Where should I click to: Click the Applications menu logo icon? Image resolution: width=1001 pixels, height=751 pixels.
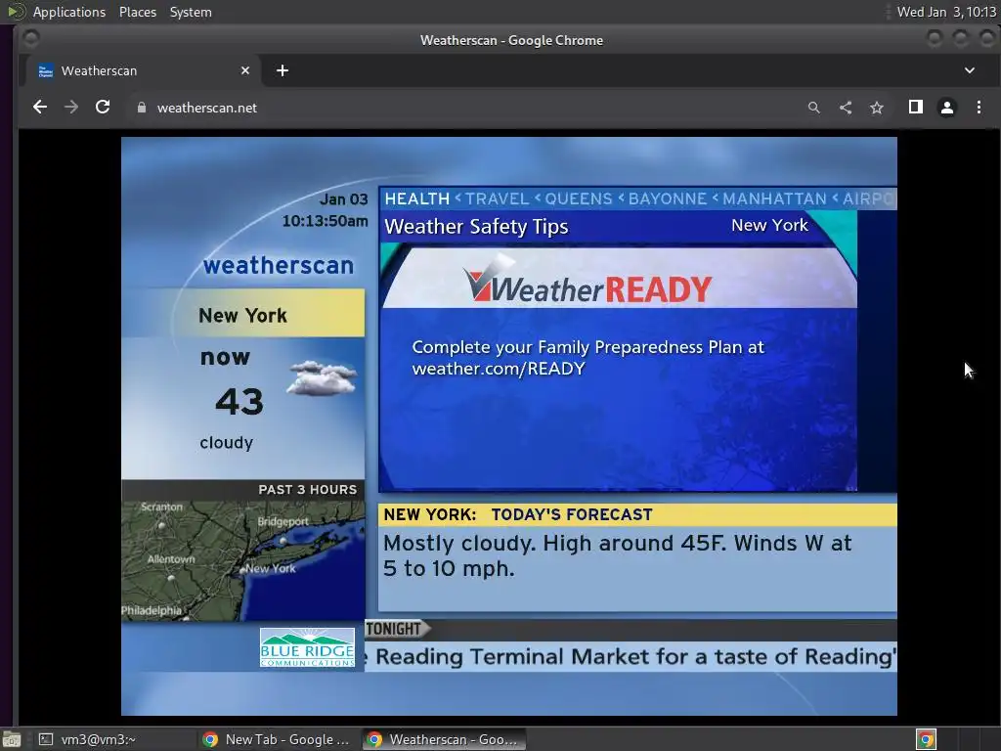(x=16, y=12)
